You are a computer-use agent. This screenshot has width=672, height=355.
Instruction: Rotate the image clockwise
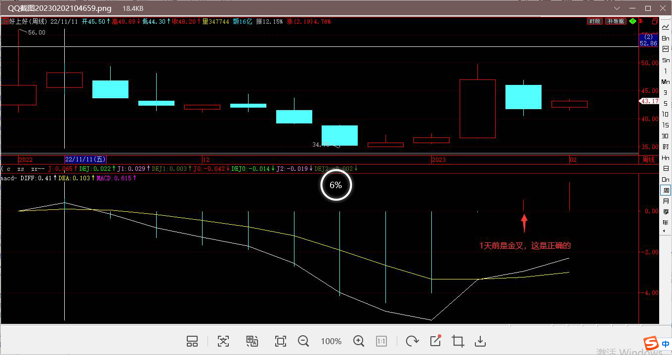pyautogui.click(x=412, y=341)
